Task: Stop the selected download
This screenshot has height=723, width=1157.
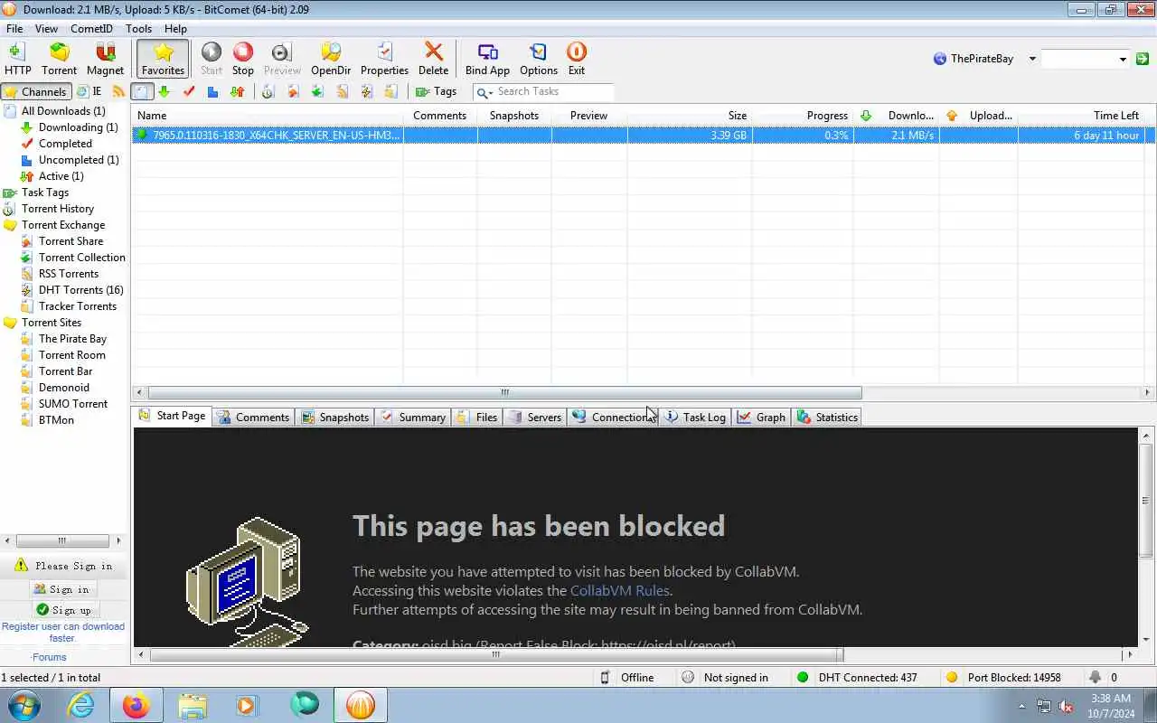Action: point(243,60)
